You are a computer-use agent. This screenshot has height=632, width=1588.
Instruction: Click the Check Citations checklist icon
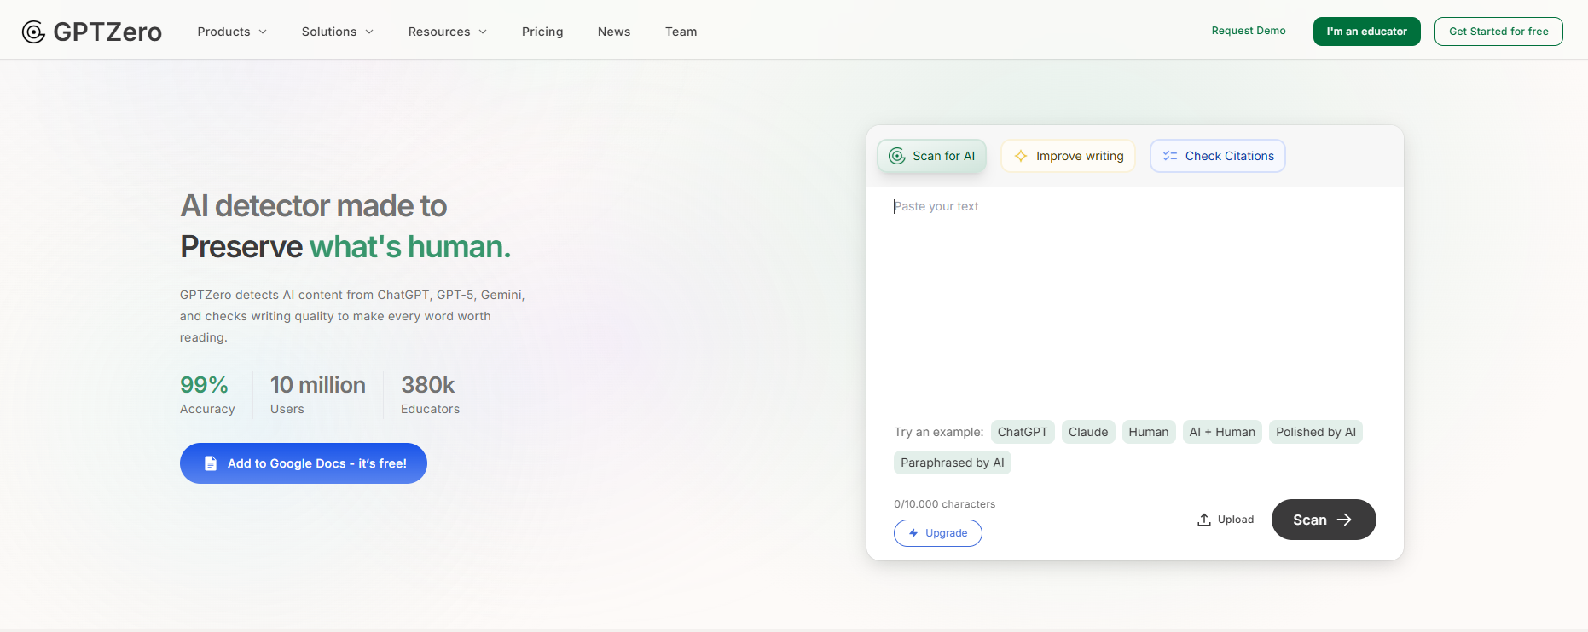[x=1170, y=156]
